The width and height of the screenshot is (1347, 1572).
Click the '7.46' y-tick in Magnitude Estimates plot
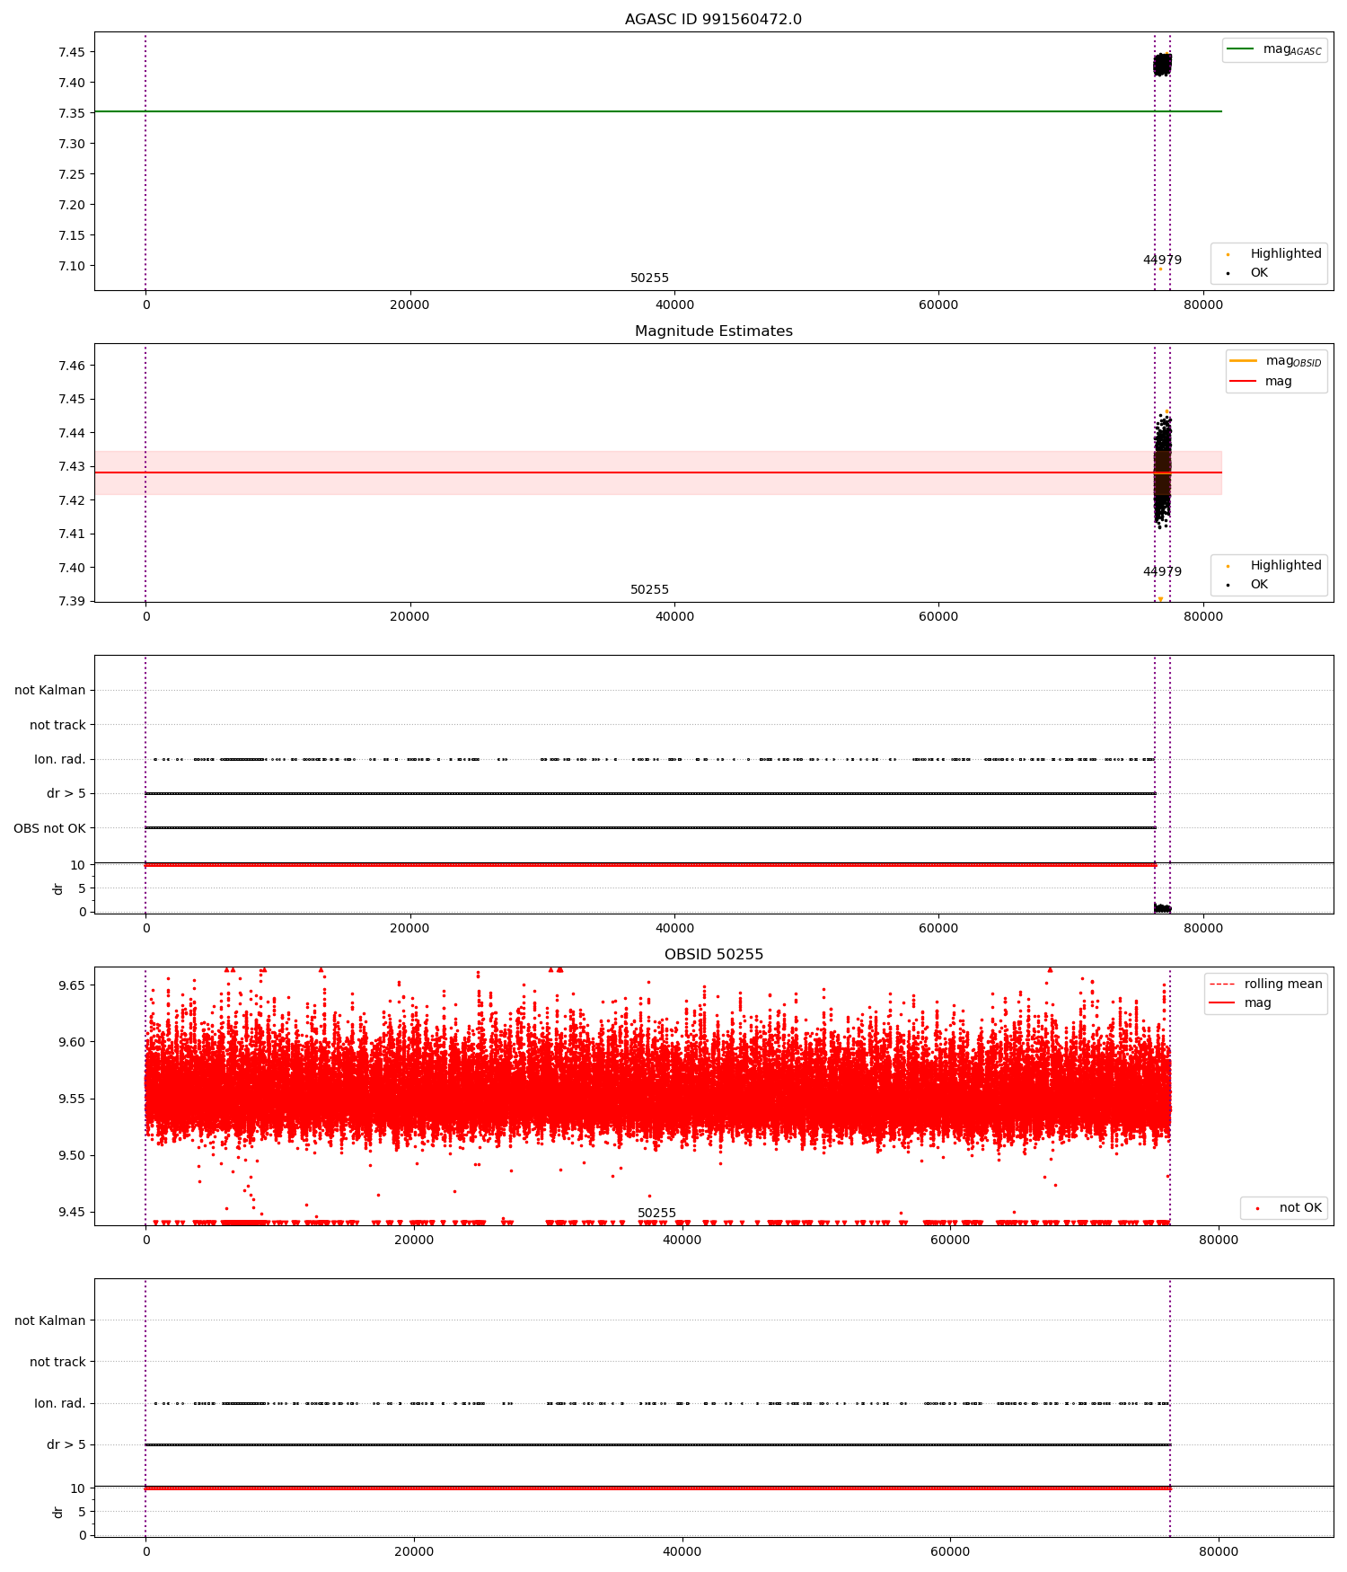72,366
